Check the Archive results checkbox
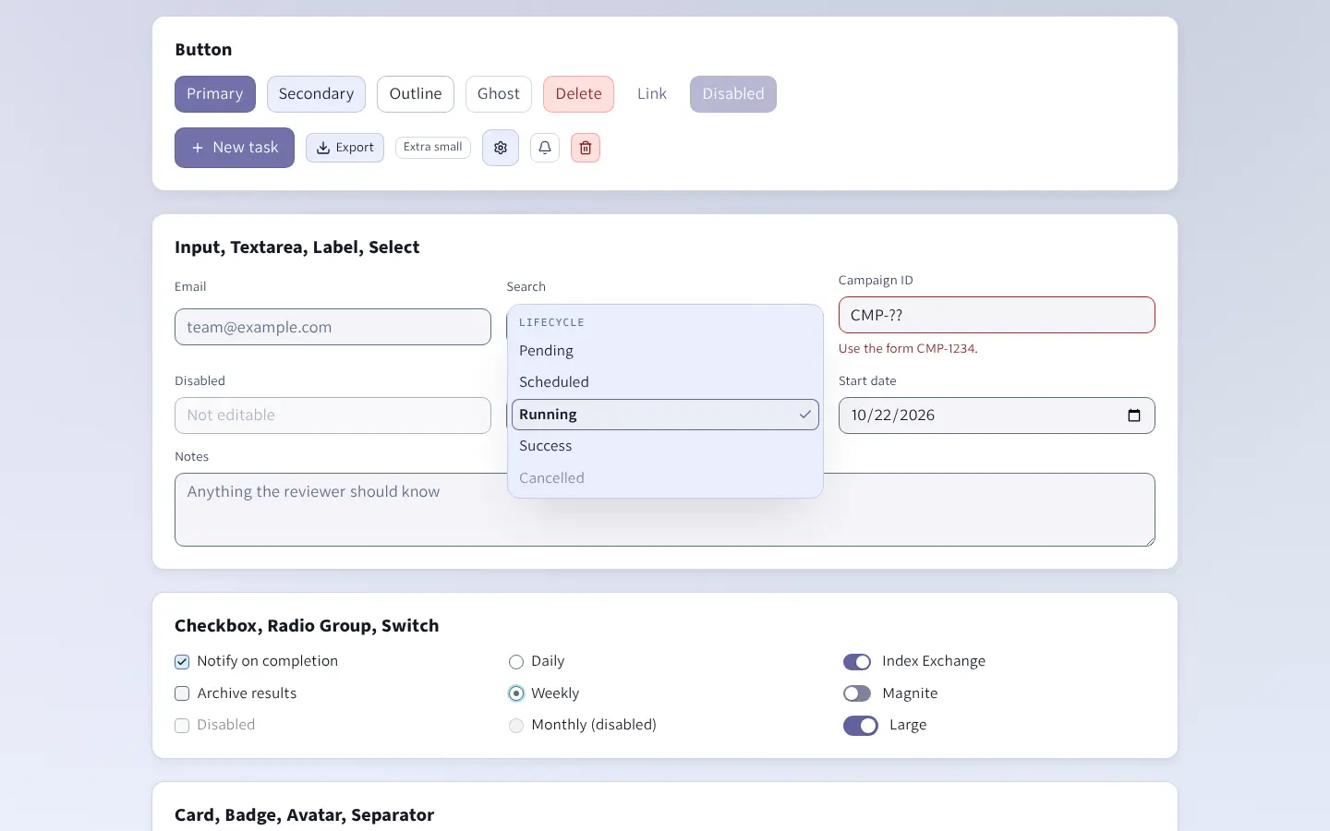This screenshot has height=831, width=1330. [x=182, y=693]
